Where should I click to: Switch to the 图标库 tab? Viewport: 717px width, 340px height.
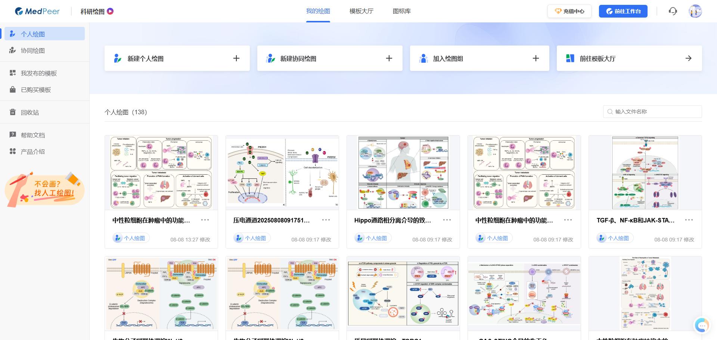[401, 11]
